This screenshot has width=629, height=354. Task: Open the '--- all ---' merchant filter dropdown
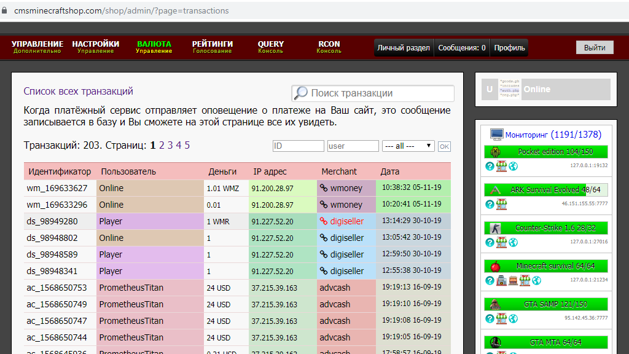[x=408, y=146]
